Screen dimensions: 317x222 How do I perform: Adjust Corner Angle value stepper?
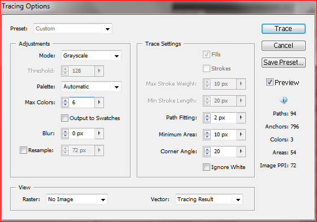click(x=207, y=152)
